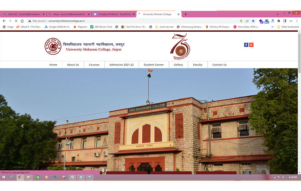Click the browser forward arrow
Screen dimensions: 301x191
(10, 21)
